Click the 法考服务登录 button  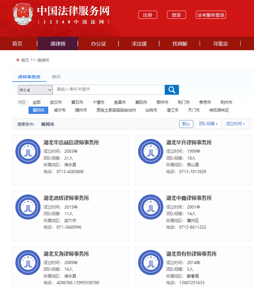211,15
